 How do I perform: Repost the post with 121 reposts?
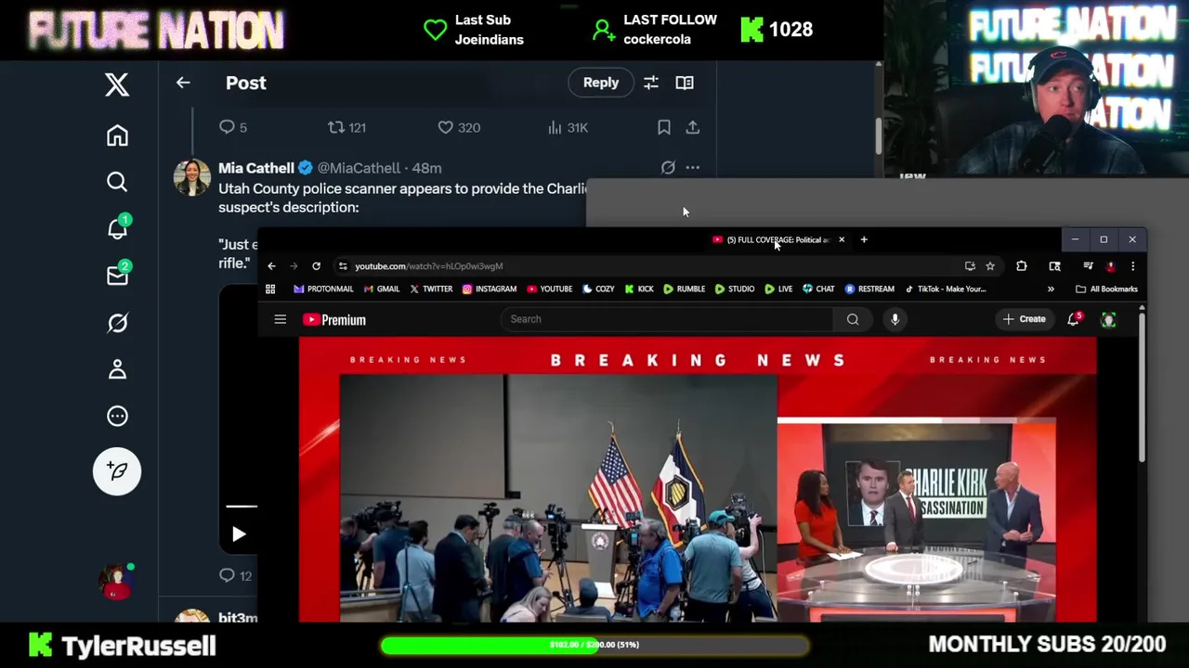pos(346,127)
